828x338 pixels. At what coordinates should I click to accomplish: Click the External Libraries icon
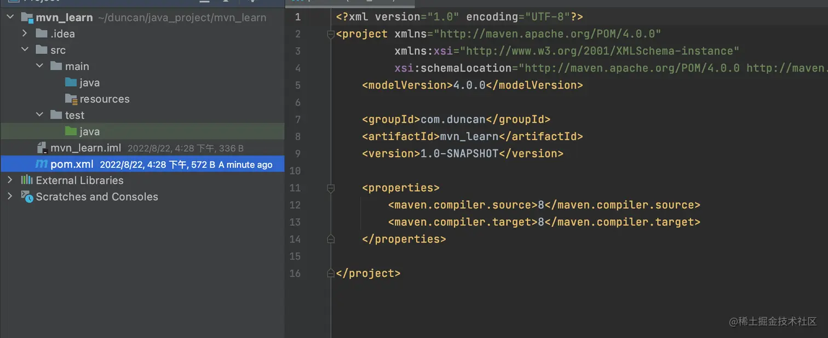tap(27, 180)
